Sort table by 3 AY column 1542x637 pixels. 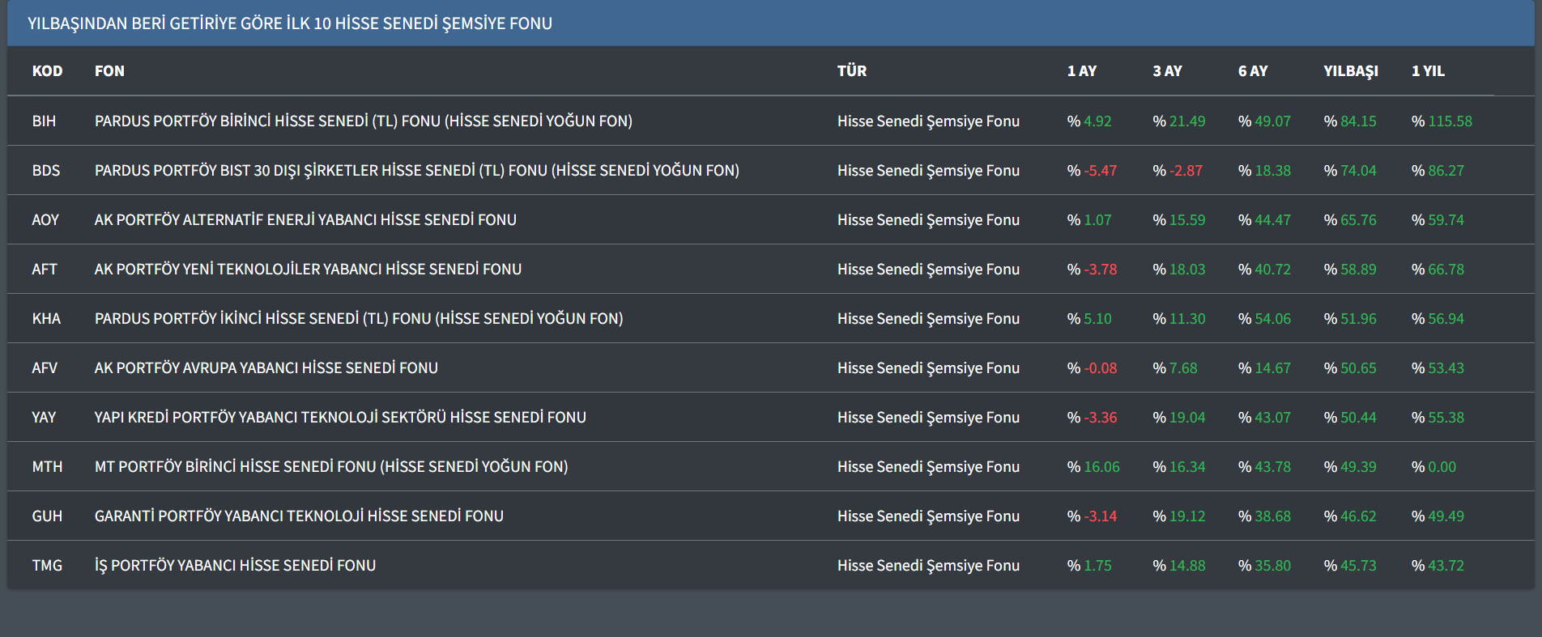(1167, 71)
